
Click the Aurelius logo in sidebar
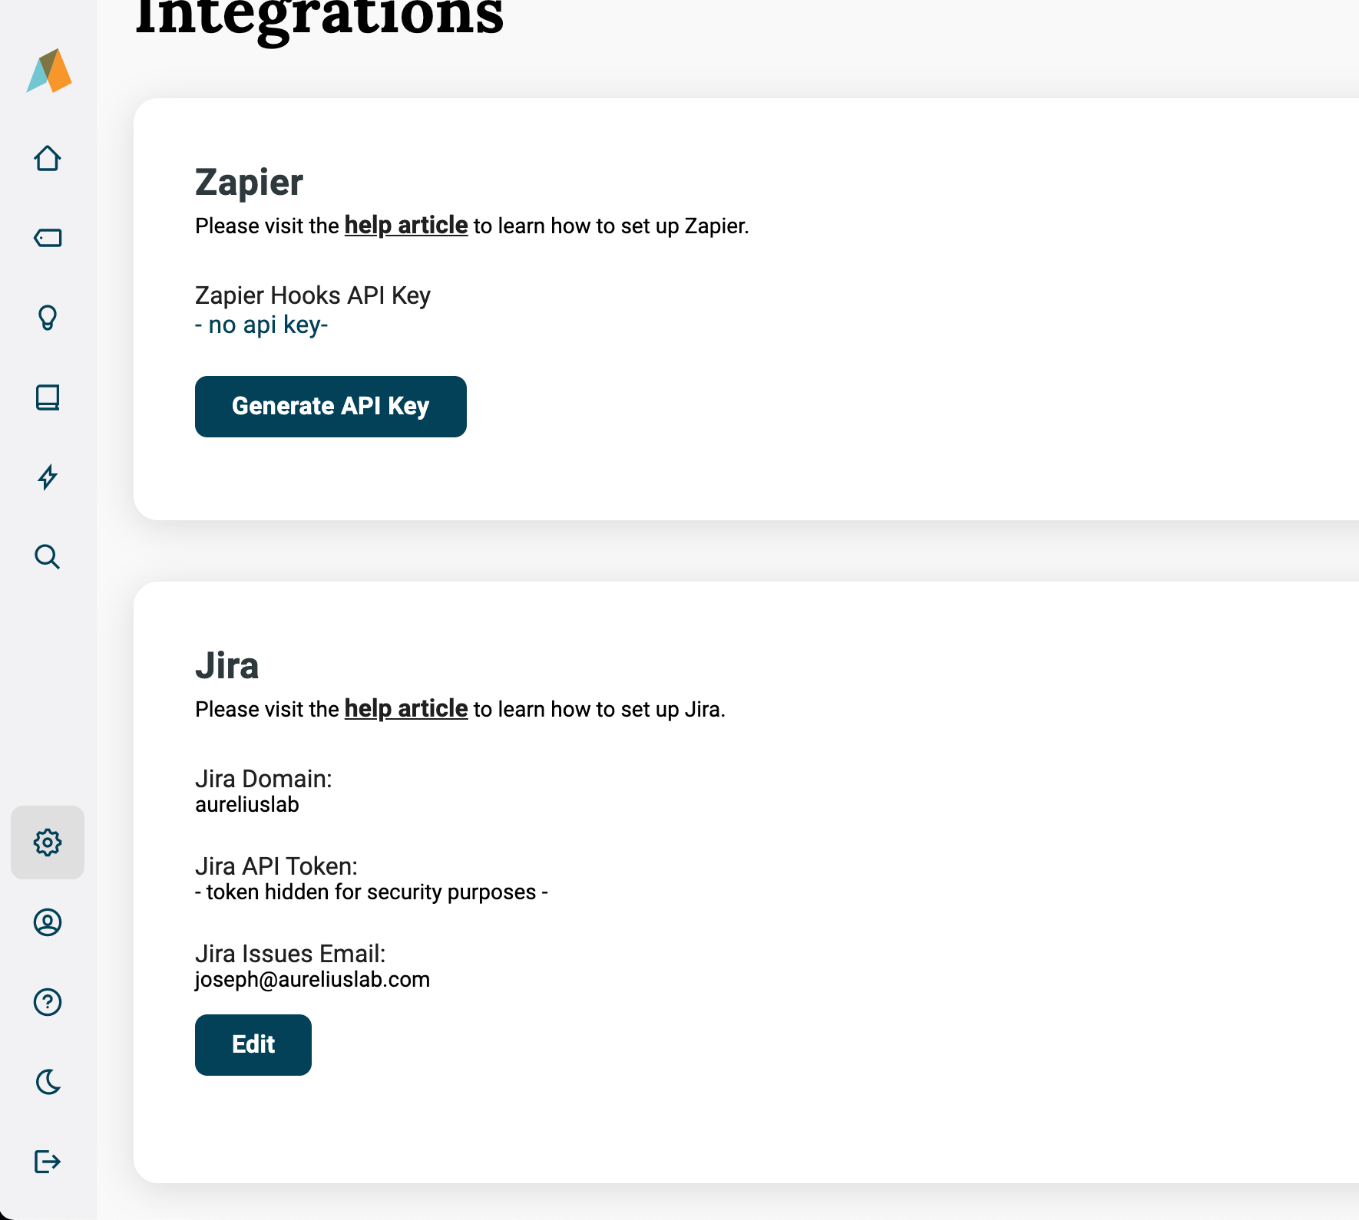click(x=49, y=71)
